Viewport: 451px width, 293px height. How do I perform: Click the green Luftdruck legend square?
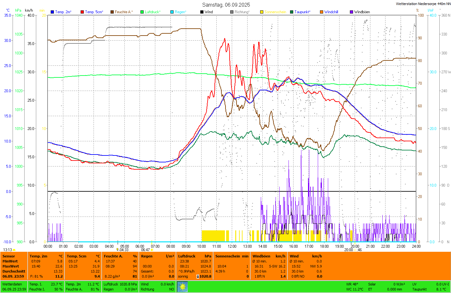pyautogui.click(x=142, y=12)
